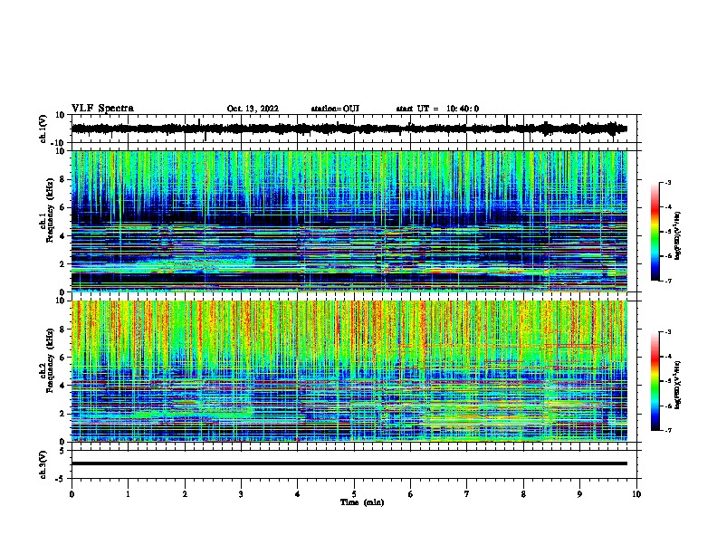
Task: Click time axis tick label '7'
Action: pyautogui.click(x=467, y=494)
